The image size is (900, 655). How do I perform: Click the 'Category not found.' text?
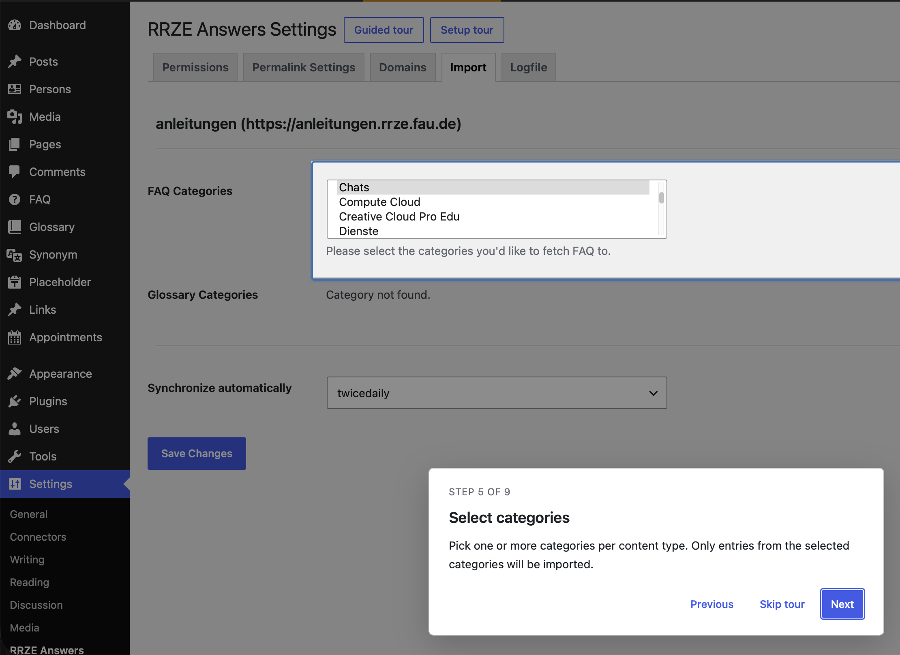(378, 295)
